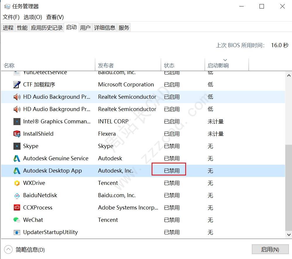
Task: Click the WXDrive hexagon icon
Action: click(17, 183)
